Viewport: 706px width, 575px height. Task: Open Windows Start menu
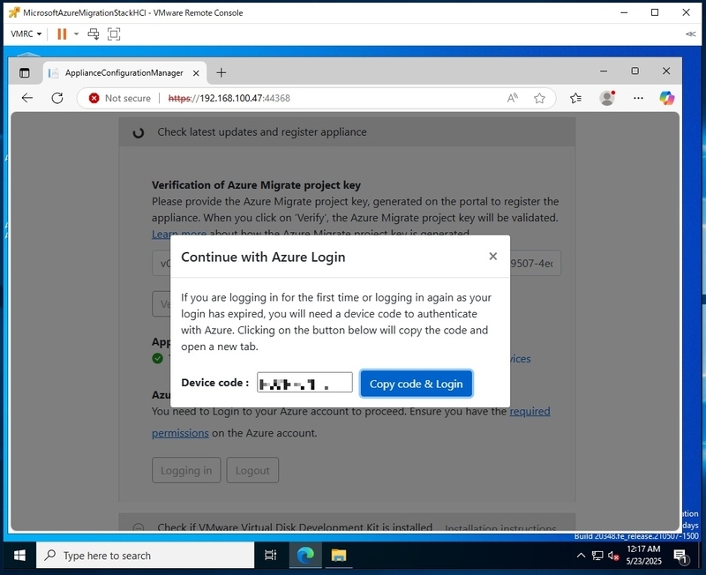(19, 556)
